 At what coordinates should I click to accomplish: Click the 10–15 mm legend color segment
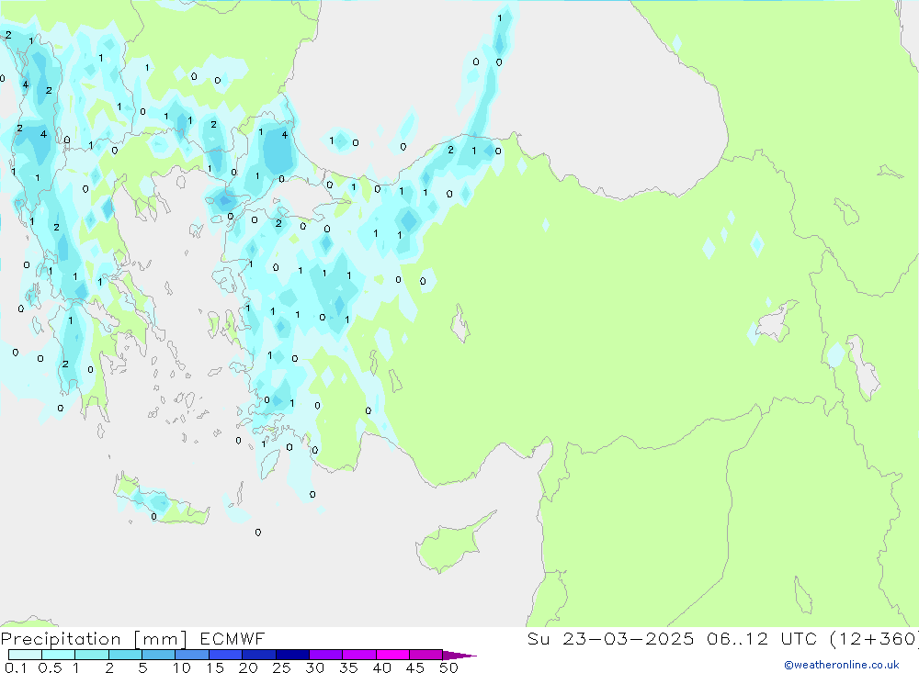pyautogui.click(x=192, y=655)
